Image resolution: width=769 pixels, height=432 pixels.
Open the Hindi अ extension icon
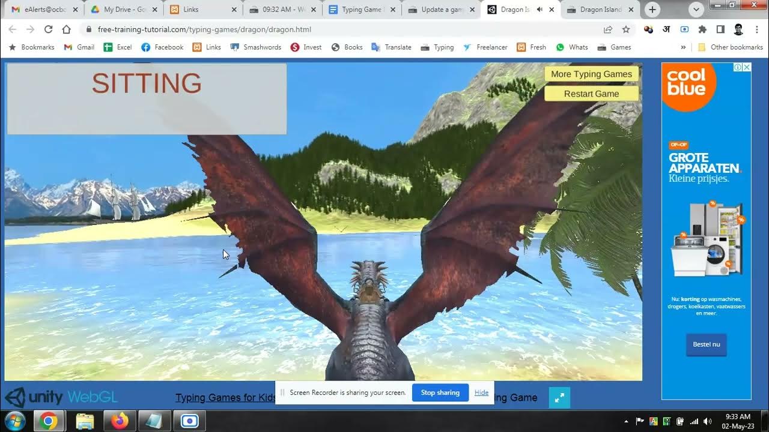666,29
